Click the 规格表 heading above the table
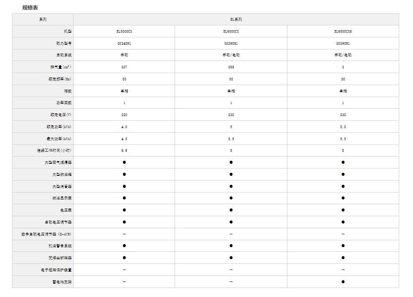The image size is (413, 297). (x=30, y=8)
